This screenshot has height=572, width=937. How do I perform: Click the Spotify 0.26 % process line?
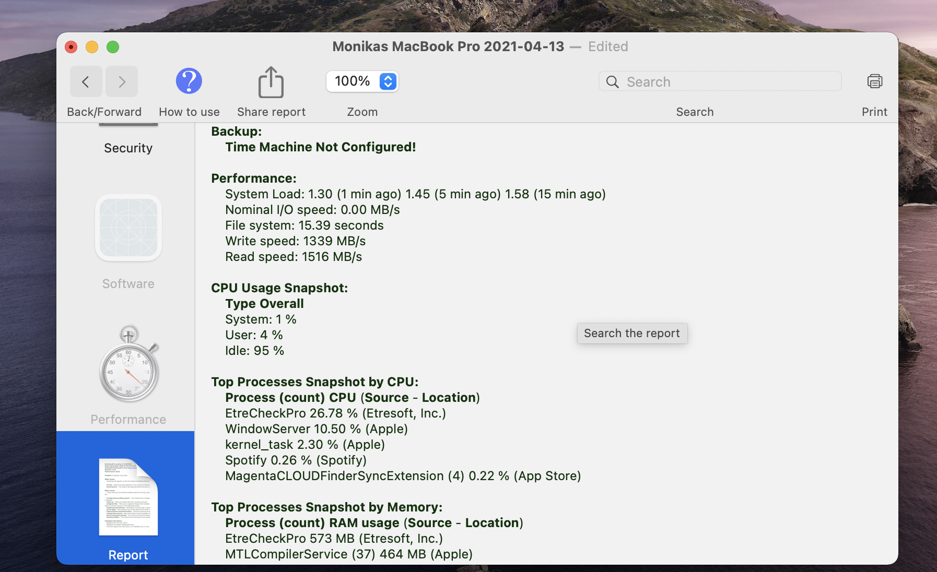(x=296, y=460)
